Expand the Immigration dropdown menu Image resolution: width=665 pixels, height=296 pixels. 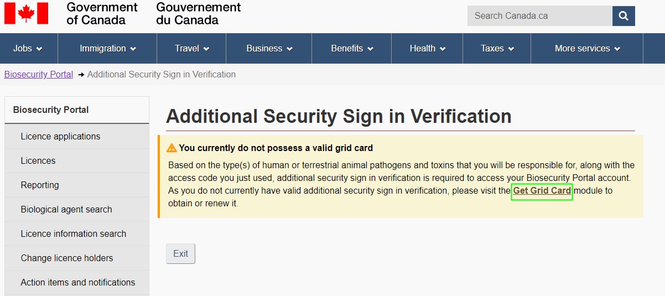(108, 49)
